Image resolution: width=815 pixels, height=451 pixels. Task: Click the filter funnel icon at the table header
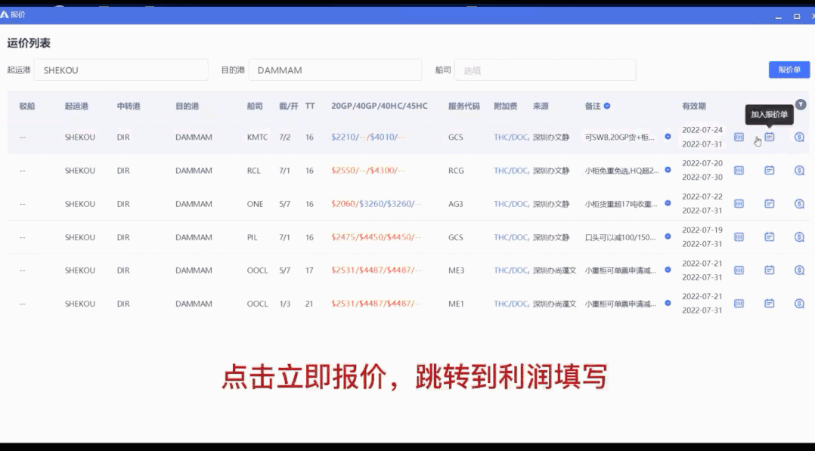click(x=800, y=104)
